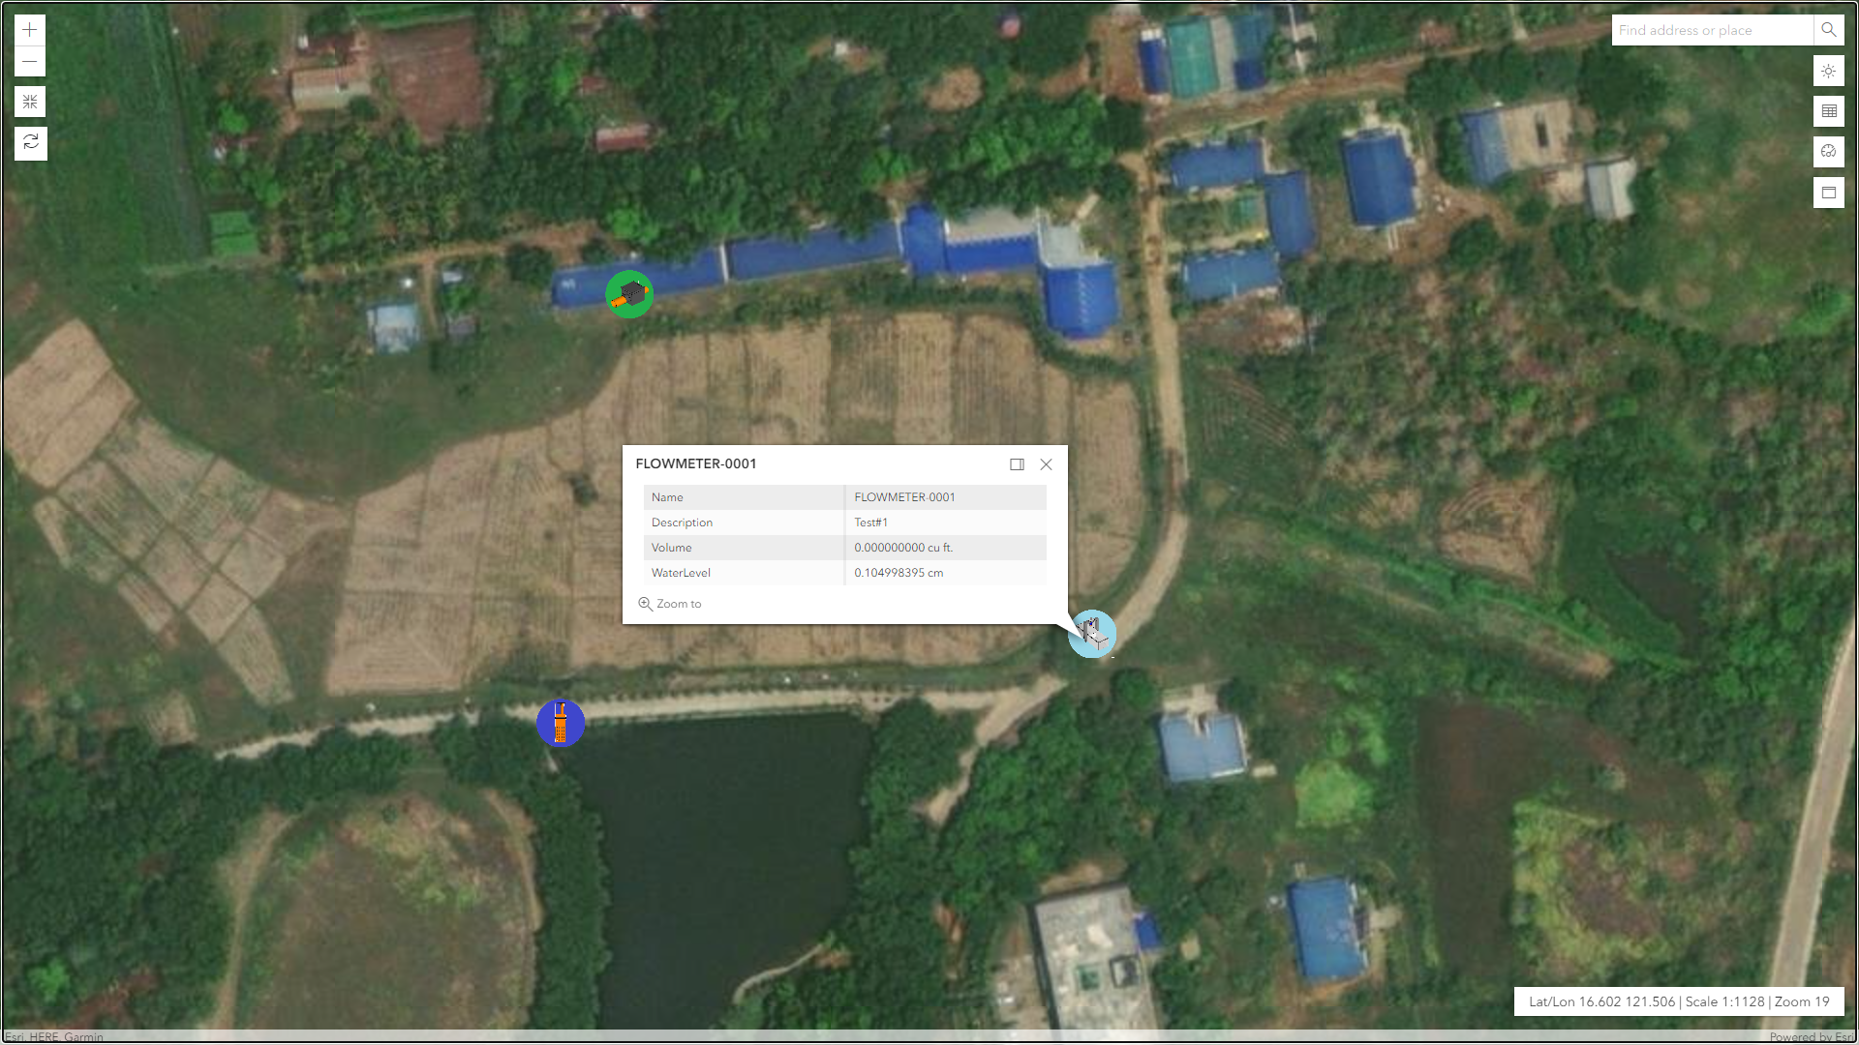Screen dimensions: 1859x1045
Task: Click the refresh map button
Action: pos(30,142)
